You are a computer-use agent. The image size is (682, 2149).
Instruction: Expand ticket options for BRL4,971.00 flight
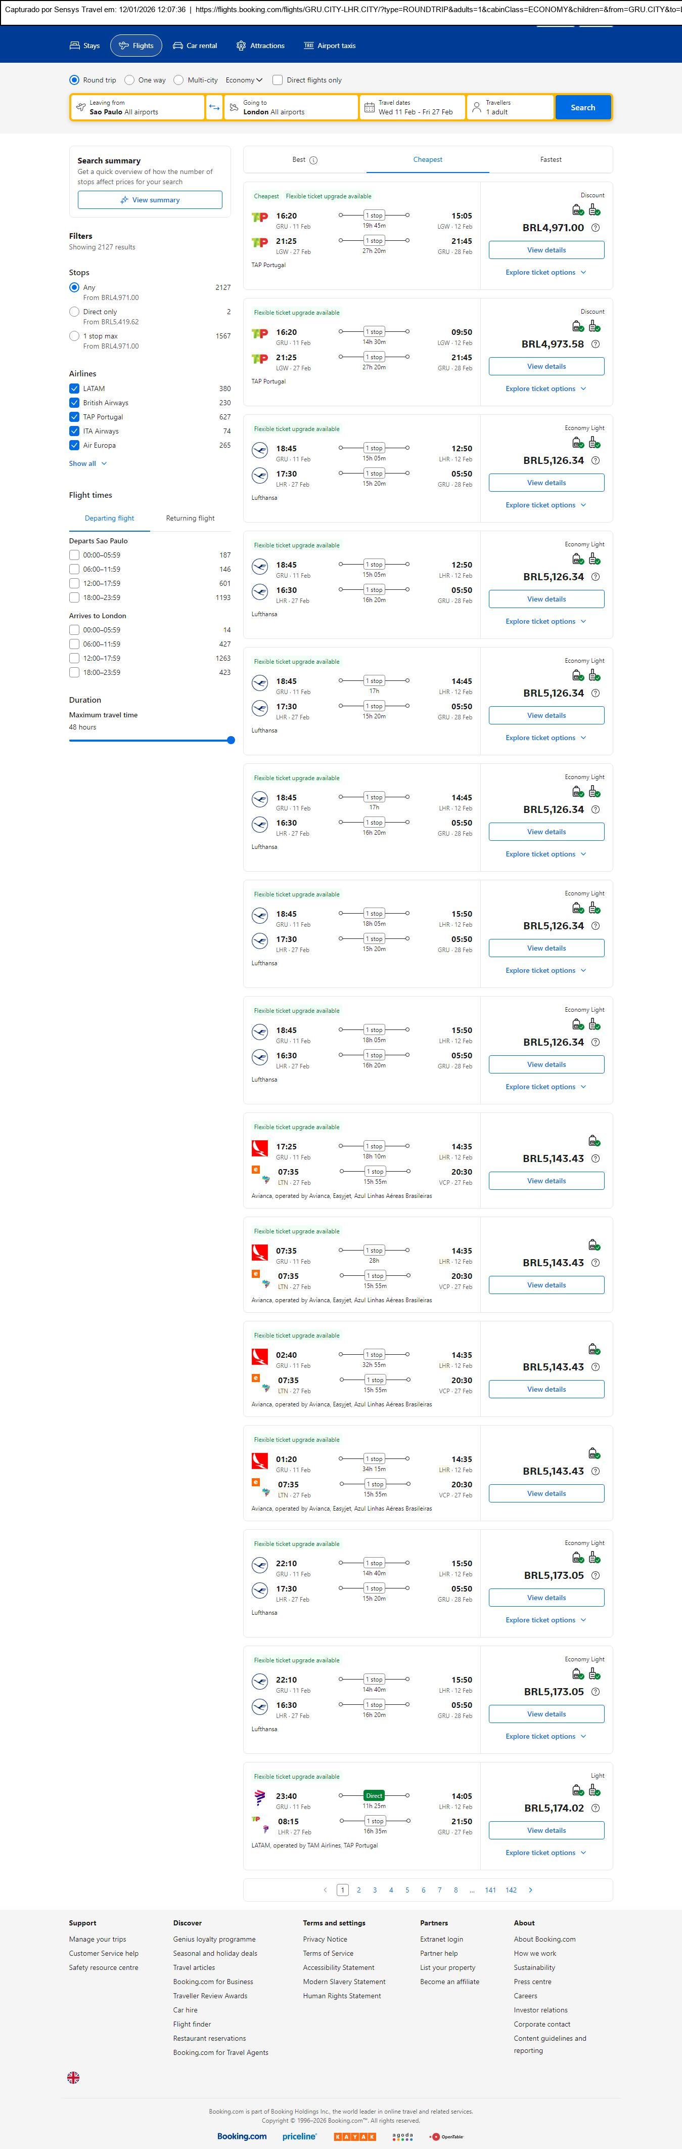[546, 273]
